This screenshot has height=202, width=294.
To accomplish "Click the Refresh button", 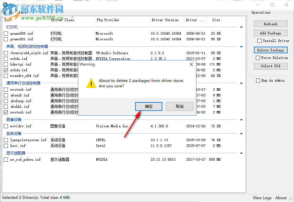I will pyautogui.click(x=270, y=24).
